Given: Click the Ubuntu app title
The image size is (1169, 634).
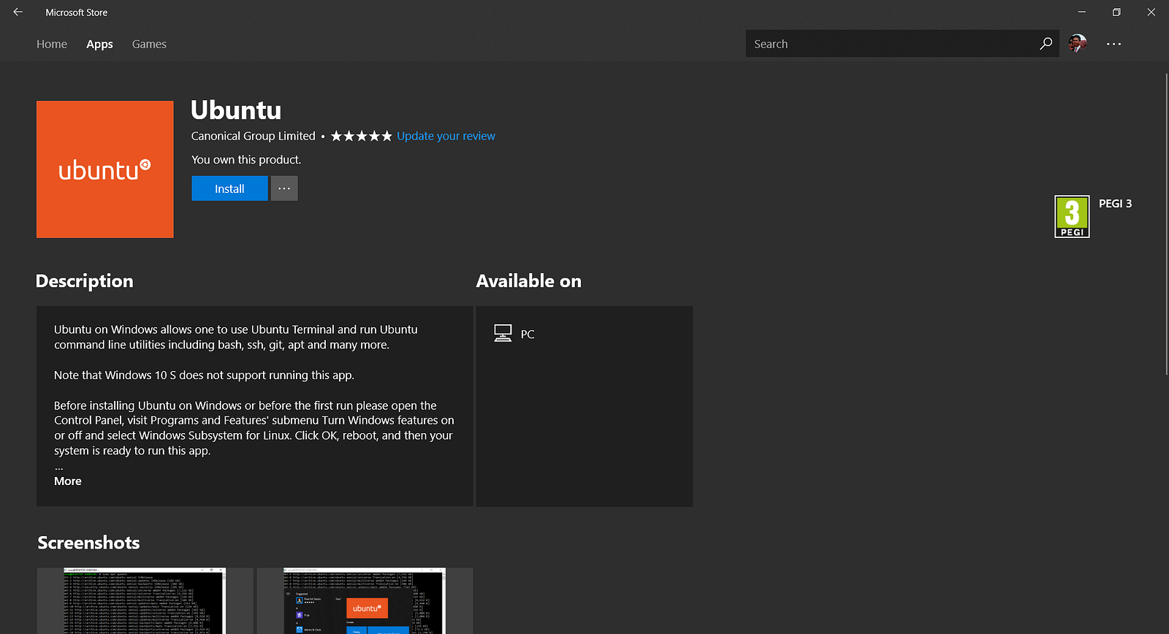Looking at the screenshot, I should (x=236, y=110).
